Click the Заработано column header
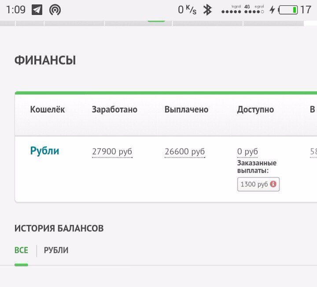The height and width of the screenshot is (287, 317). [x=114, y=110]
